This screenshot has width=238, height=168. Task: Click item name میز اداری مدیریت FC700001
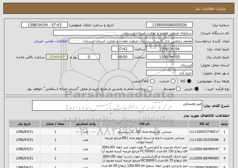[145, 149]
